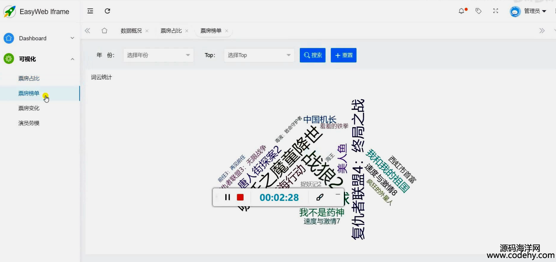Pause the screen recording
Screen dimensions: 556x262
pyautogui.click(x=227, y=197)
